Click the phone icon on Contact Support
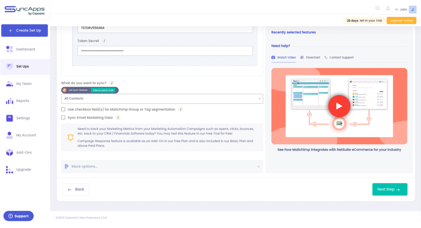Screen dimensions: 421x228 pyautogui.click(x=326, y=57)
